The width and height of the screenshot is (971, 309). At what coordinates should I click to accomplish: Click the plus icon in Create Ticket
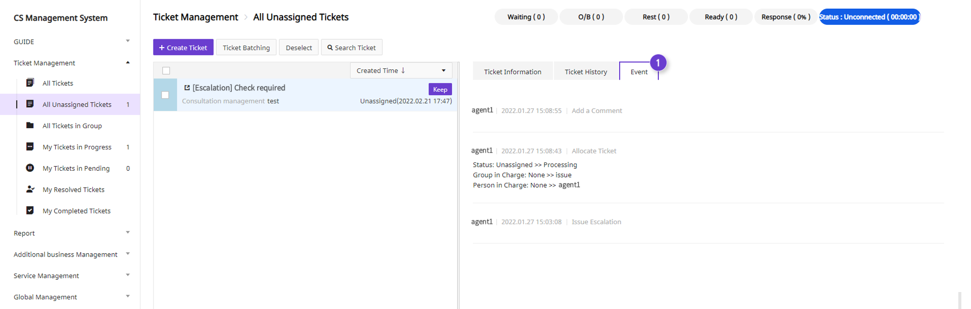[162, 48]
